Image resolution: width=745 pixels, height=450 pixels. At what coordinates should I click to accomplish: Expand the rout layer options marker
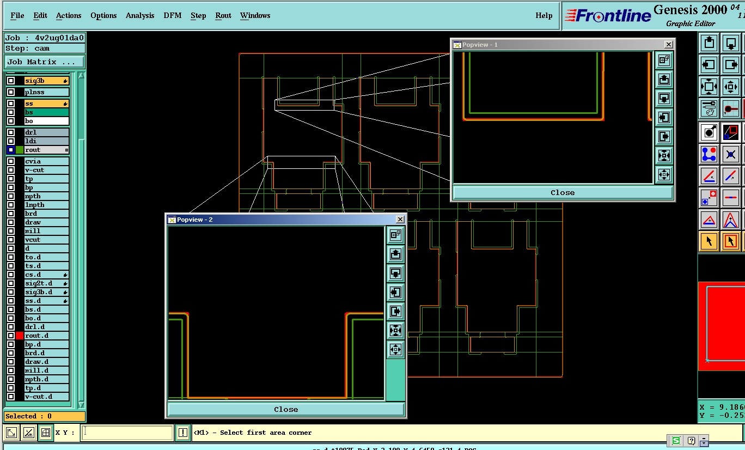click(66, 150)
